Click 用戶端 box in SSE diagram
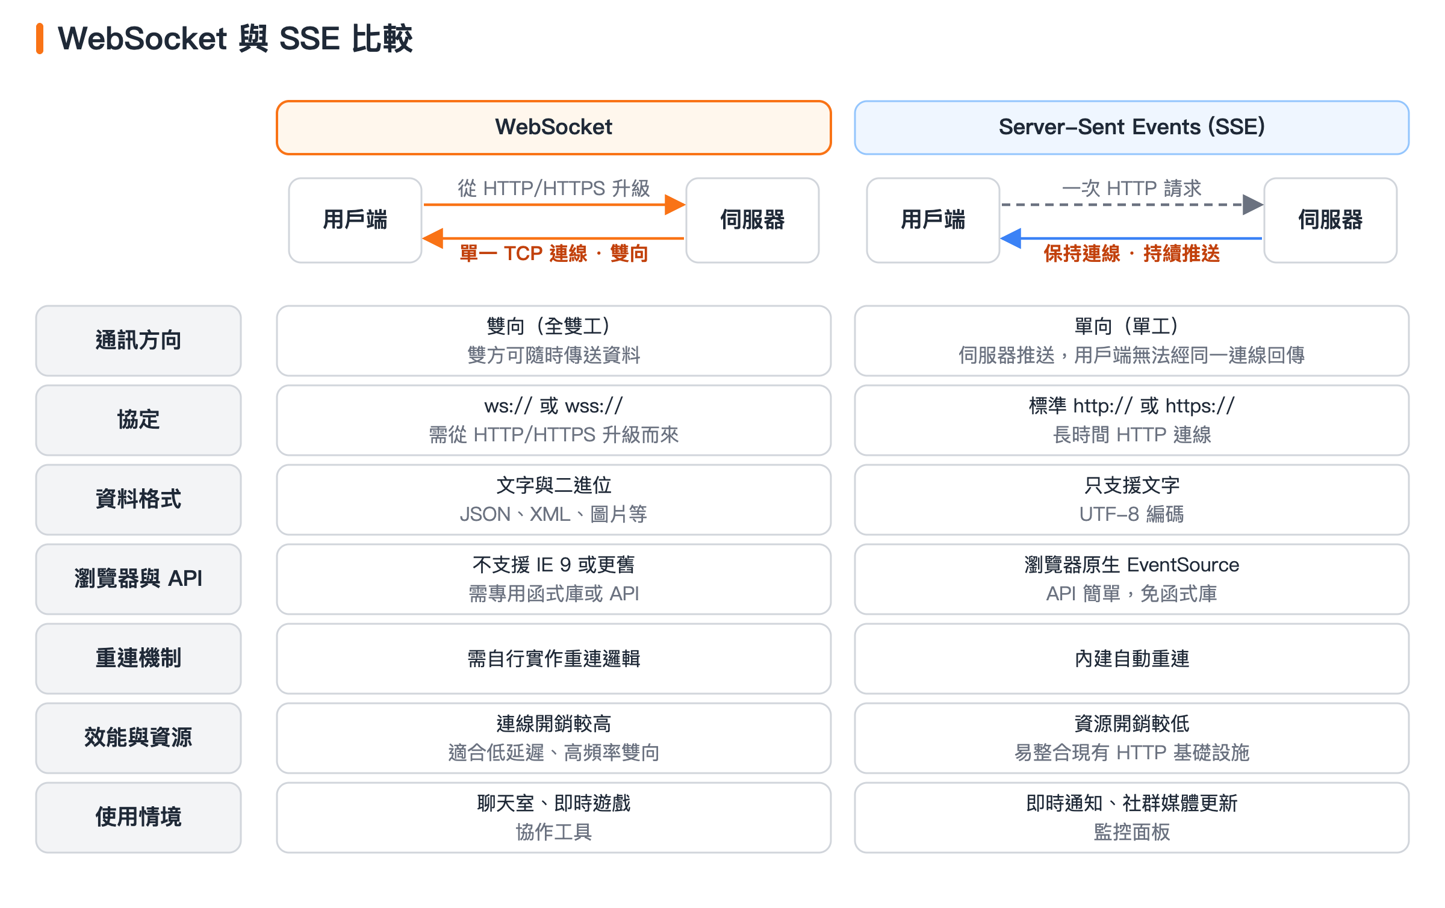Image resolution: width=1445 pixels, height=908 pixels. coord(933,220)
